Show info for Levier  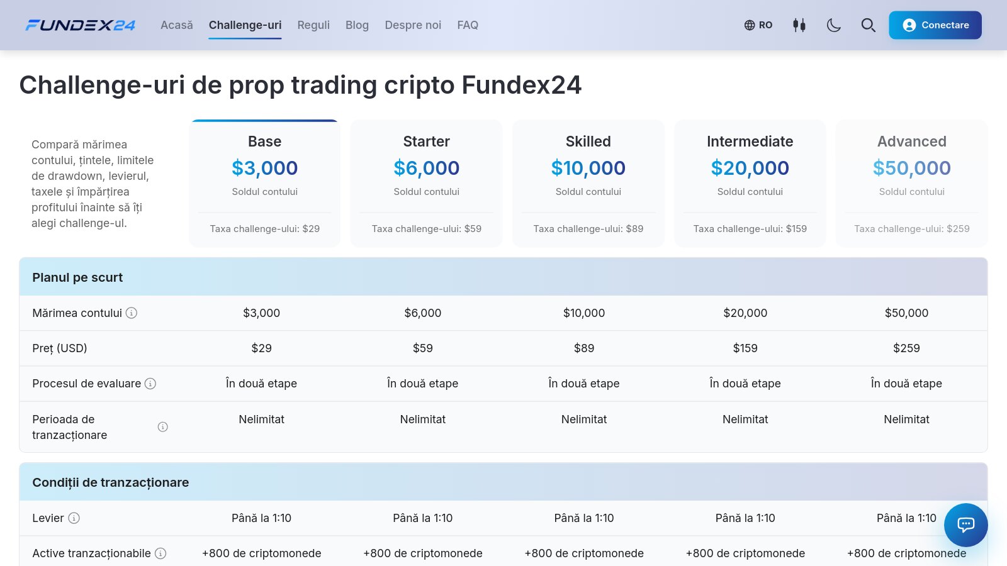[x=74, y=518]
